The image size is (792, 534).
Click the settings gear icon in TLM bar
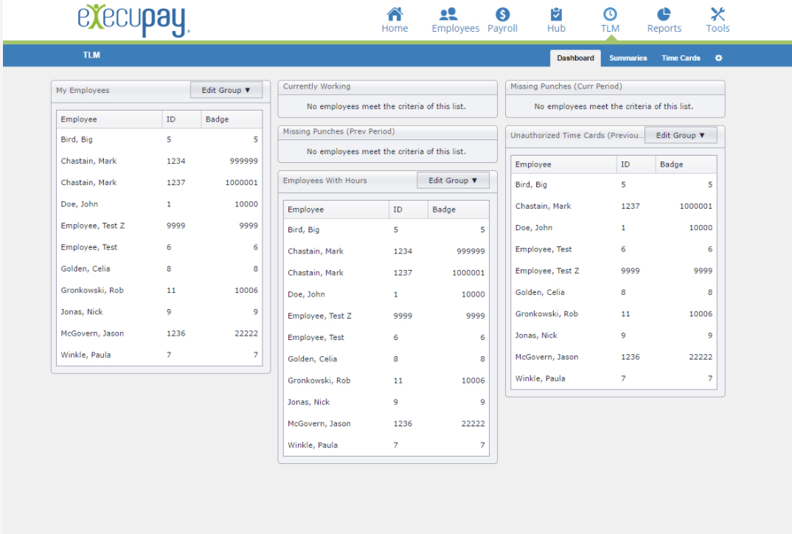[x=718, y=58]
